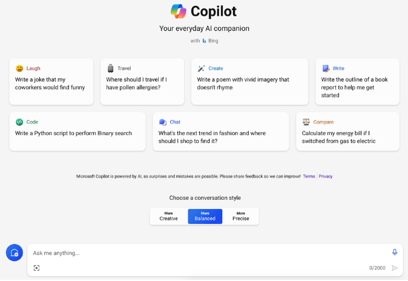The height and width of the screenshot is (281, 408).
Task: Click the add image screenshot icon
Action: tap(37, 268)
